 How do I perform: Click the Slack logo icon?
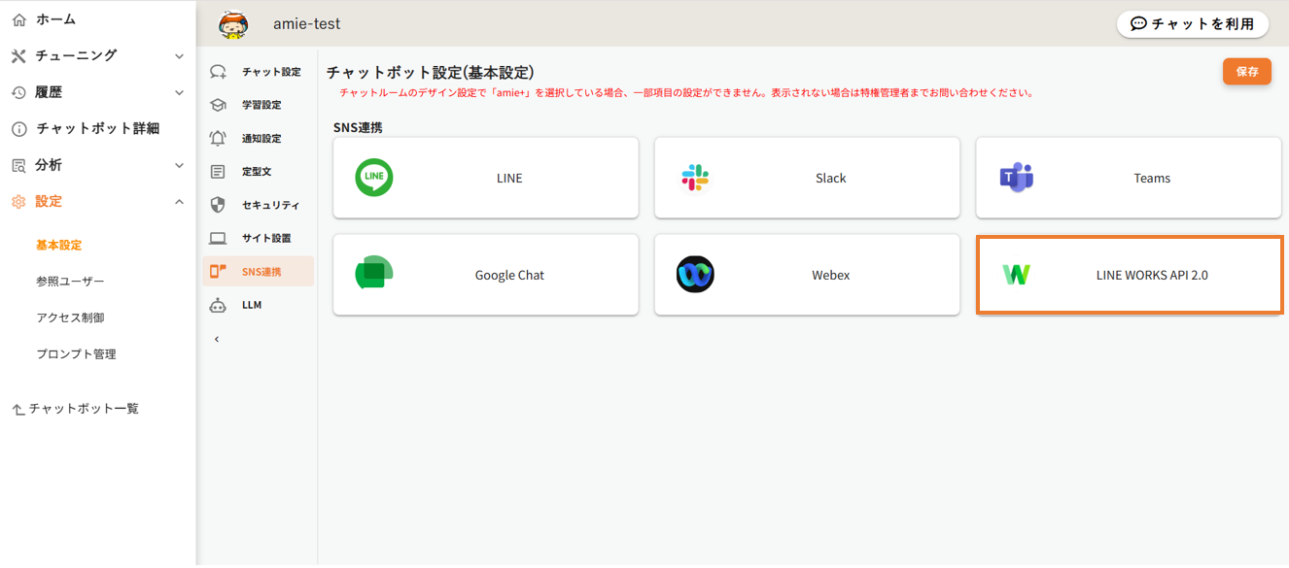pyautogui.click(x=695, y=178)
